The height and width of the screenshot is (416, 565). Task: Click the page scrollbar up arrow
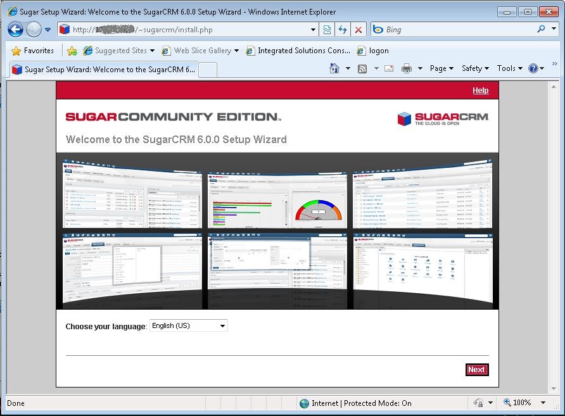tap(554, 87)
